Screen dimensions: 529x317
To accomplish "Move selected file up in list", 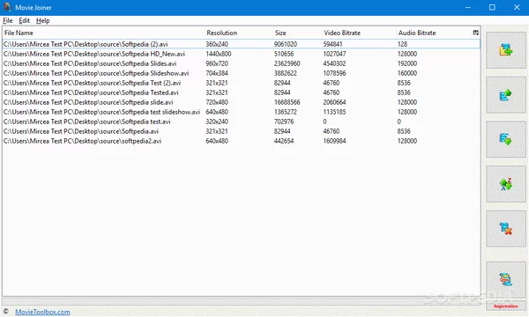I will tap(505, 95).
